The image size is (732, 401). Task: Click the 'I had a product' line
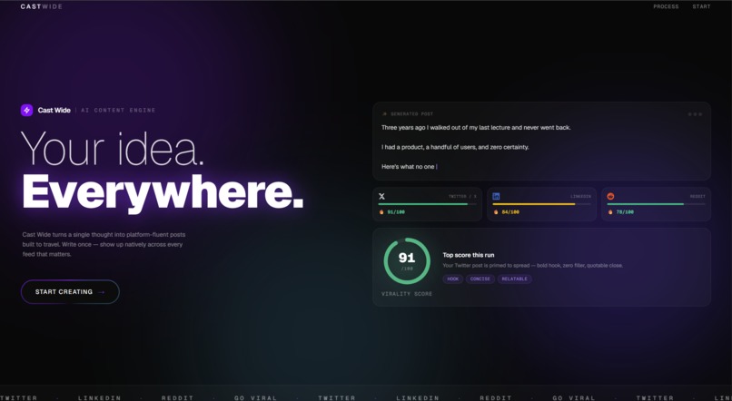455,147
